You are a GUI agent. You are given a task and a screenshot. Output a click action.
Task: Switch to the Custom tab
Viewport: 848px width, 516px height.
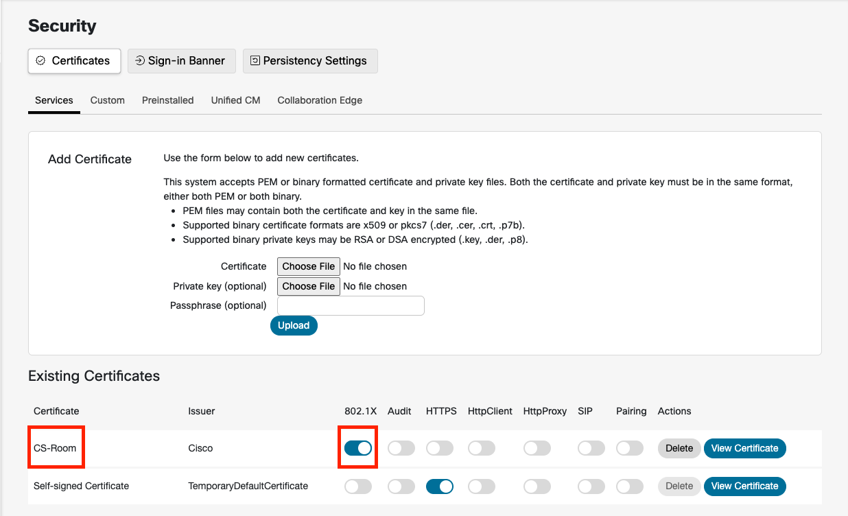click(x=108, y=100)
